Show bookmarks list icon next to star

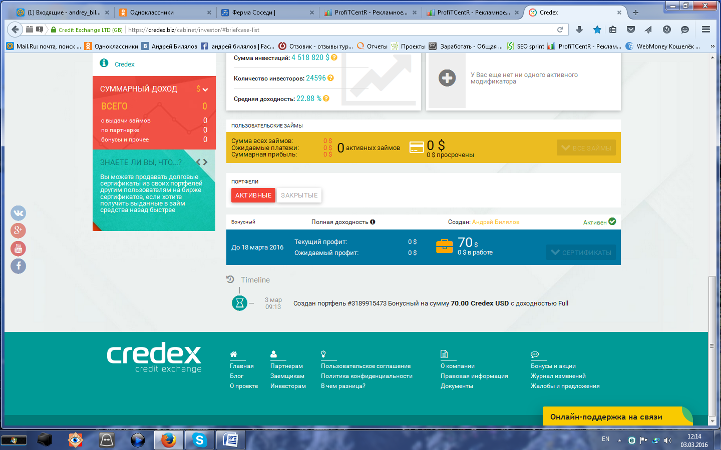(x=613, y=29)
